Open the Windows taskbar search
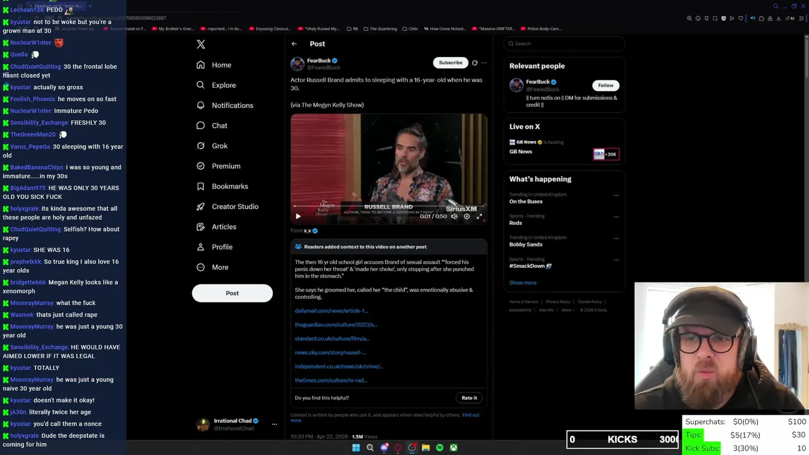 point(370,447)
